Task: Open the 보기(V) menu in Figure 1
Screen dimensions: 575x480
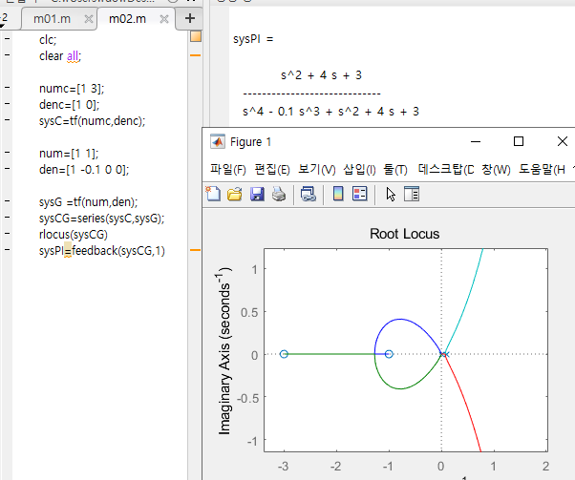Action: (317, 169)
